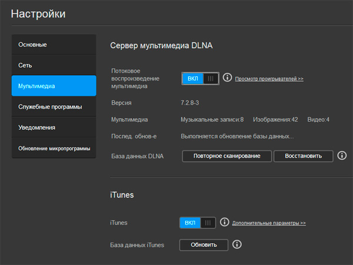
Task: Click info icon beside the Обновить button
Action: (237, 244)
